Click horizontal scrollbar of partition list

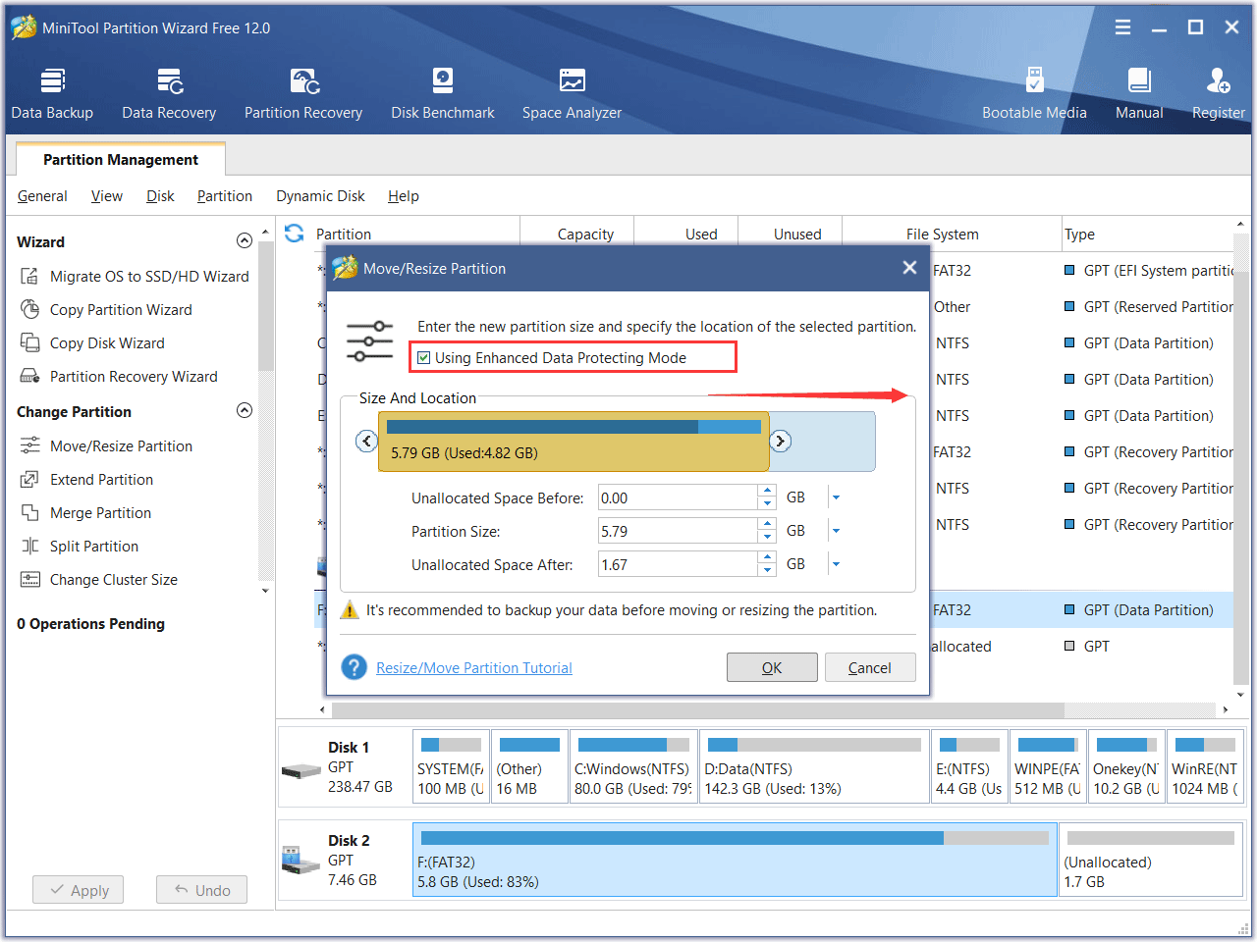[x=697, y=709]
